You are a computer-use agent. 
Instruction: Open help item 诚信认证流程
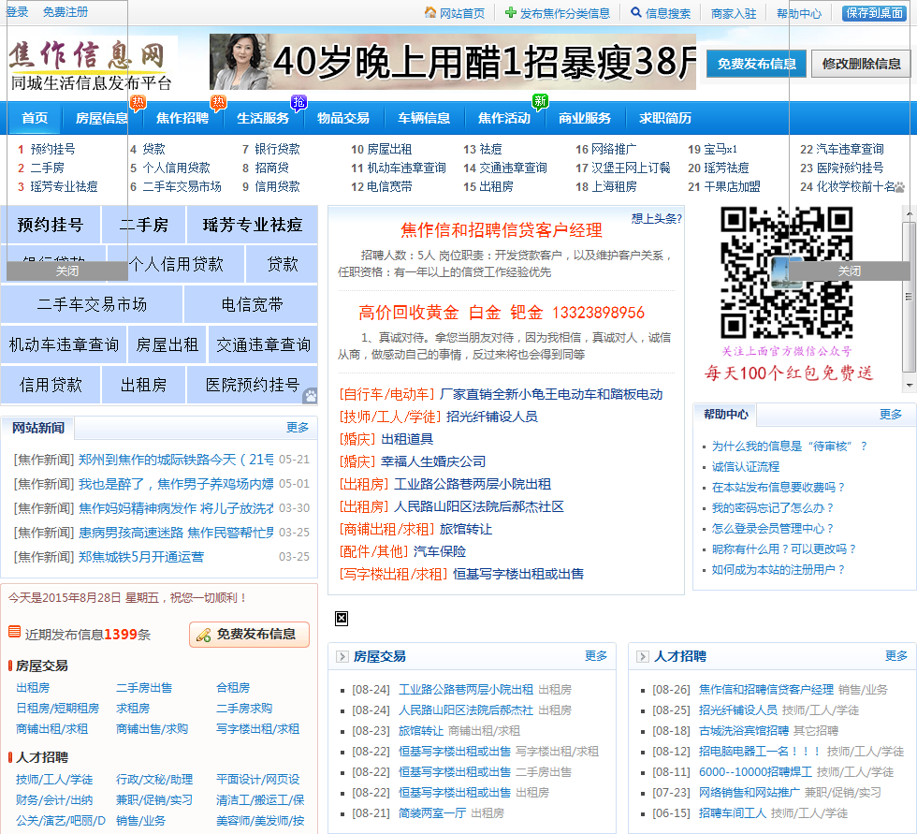[746, 467]
